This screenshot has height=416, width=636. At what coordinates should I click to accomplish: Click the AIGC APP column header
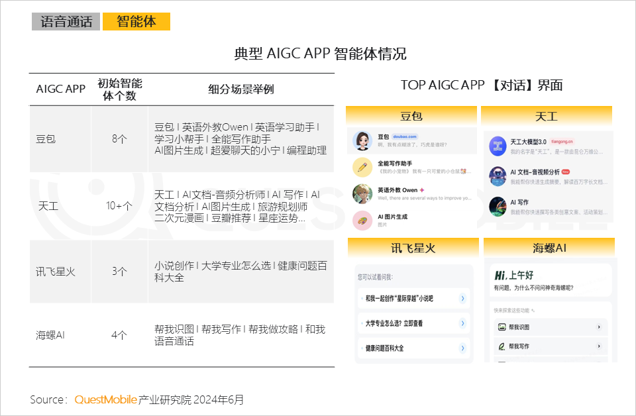click(x=61, y=89)
